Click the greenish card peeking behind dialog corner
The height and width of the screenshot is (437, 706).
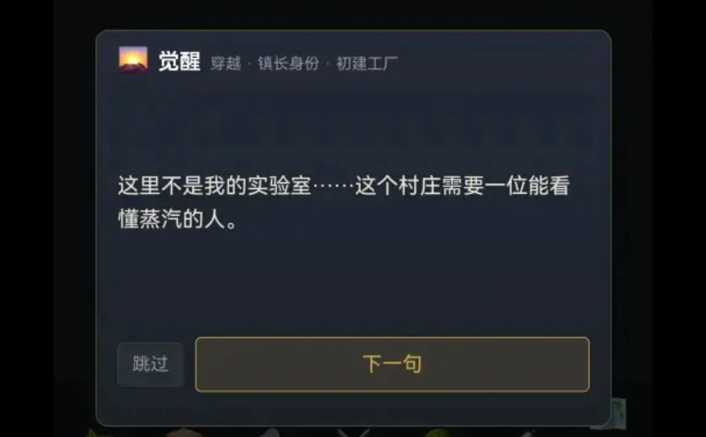[618, 412]
